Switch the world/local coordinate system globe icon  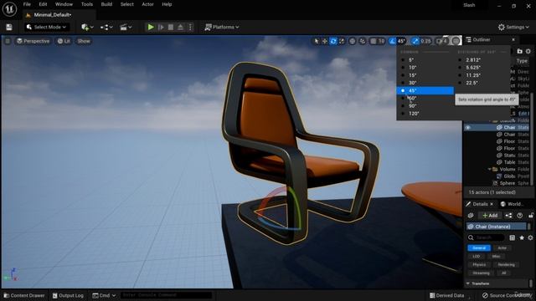352,41
